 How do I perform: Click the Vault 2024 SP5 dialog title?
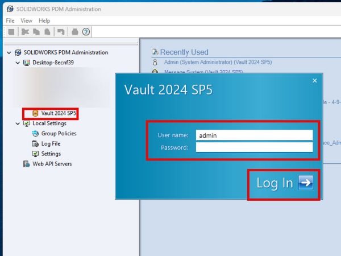pos(168,90)
